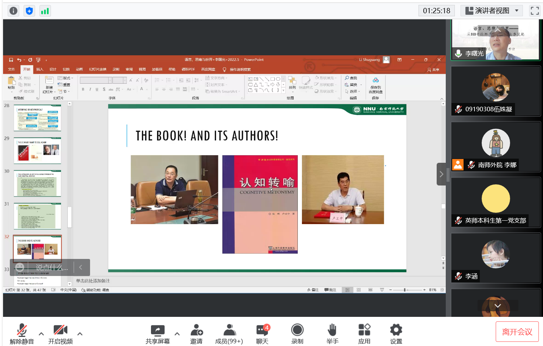Click the Share Screen icon
The height and width of the screenshot is (346, 543).
click(157, 330)
